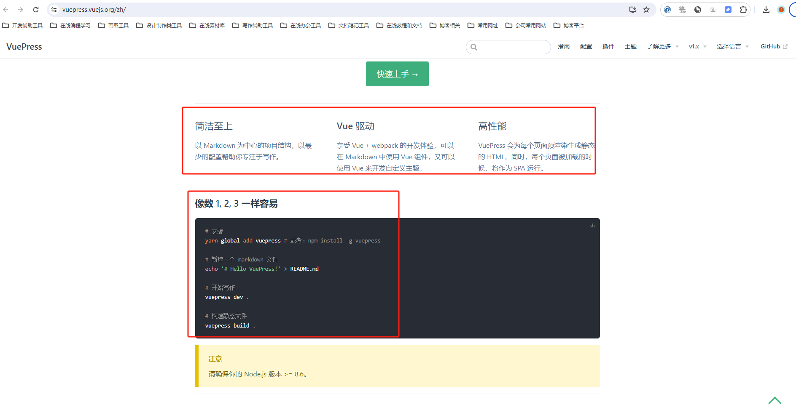The width and height of the screenshot is (796, 413).
Task: Click the vuepress build command line
Action: pyautogui.click(x=230, y=326)
